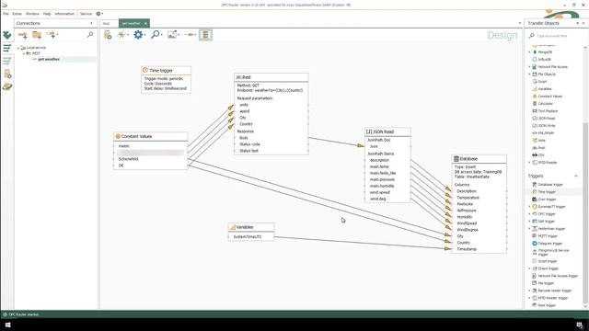Select get weather in connections tree
Viewport: 589px width, 331px height.
49,59
